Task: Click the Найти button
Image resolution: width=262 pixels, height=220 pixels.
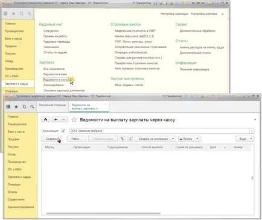Action: pos(77,139)
